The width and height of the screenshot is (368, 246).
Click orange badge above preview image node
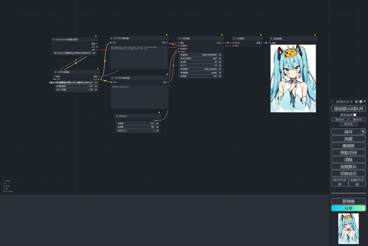(x=315, y=35)
